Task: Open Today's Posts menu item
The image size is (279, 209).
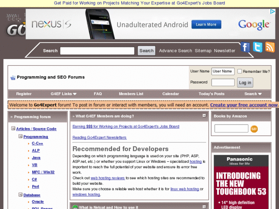Action: point(211,94)
